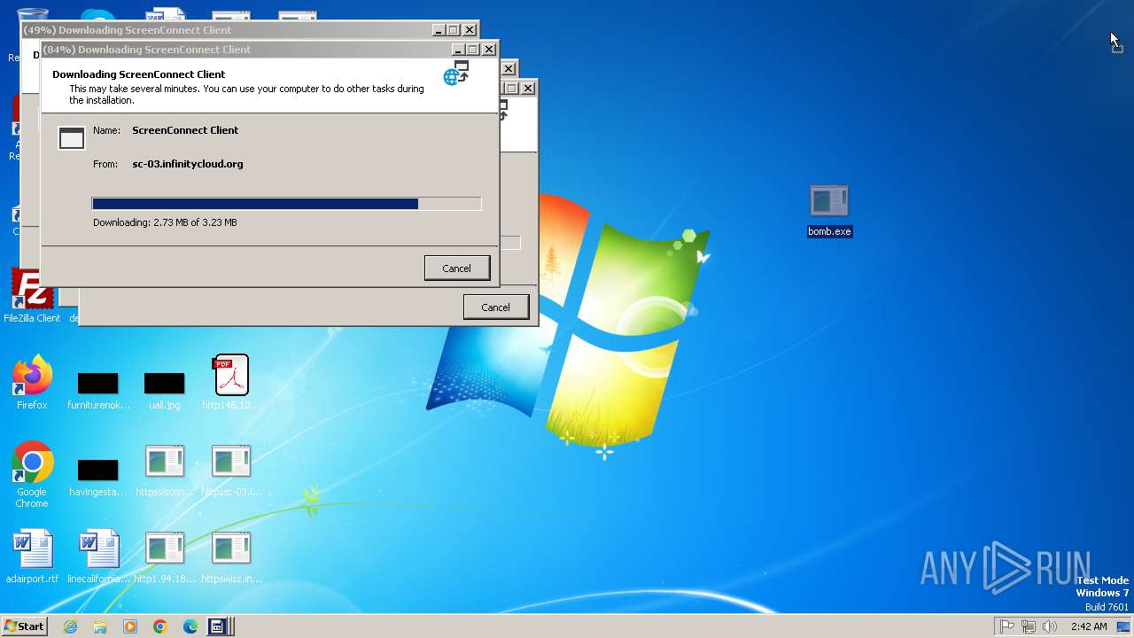
Task: Switch to the ScreenConnect installer taskbar item
Action: [x=220, y=626]
